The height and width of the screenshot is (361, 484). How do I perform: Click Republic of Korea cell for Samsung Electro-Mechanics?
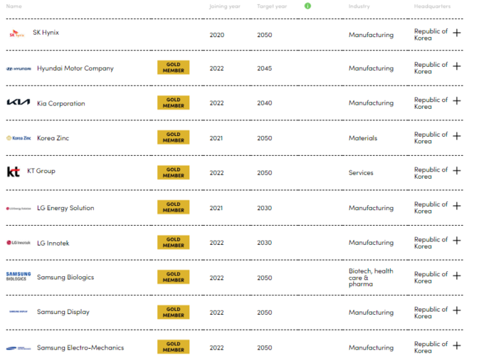click(431, 347)
